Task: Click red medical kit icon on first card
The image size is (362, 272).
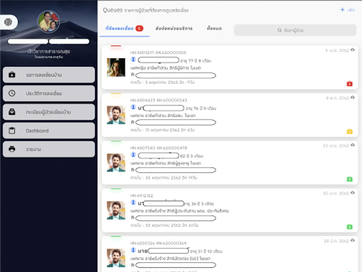Action: 349,84
